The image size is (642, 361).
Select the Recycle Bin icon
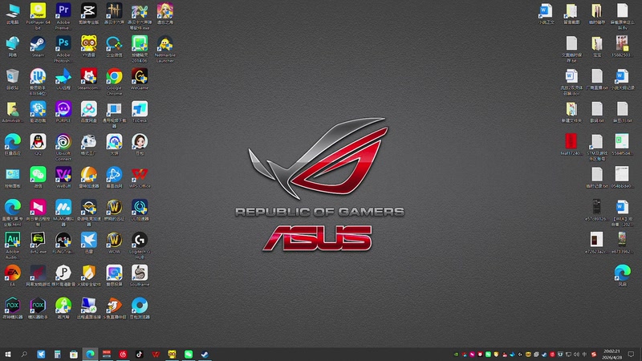13,77
